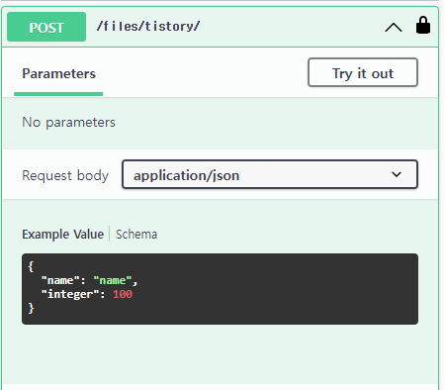
Task: Open the application/json content type dropdown
Action: tap(270, 174)
